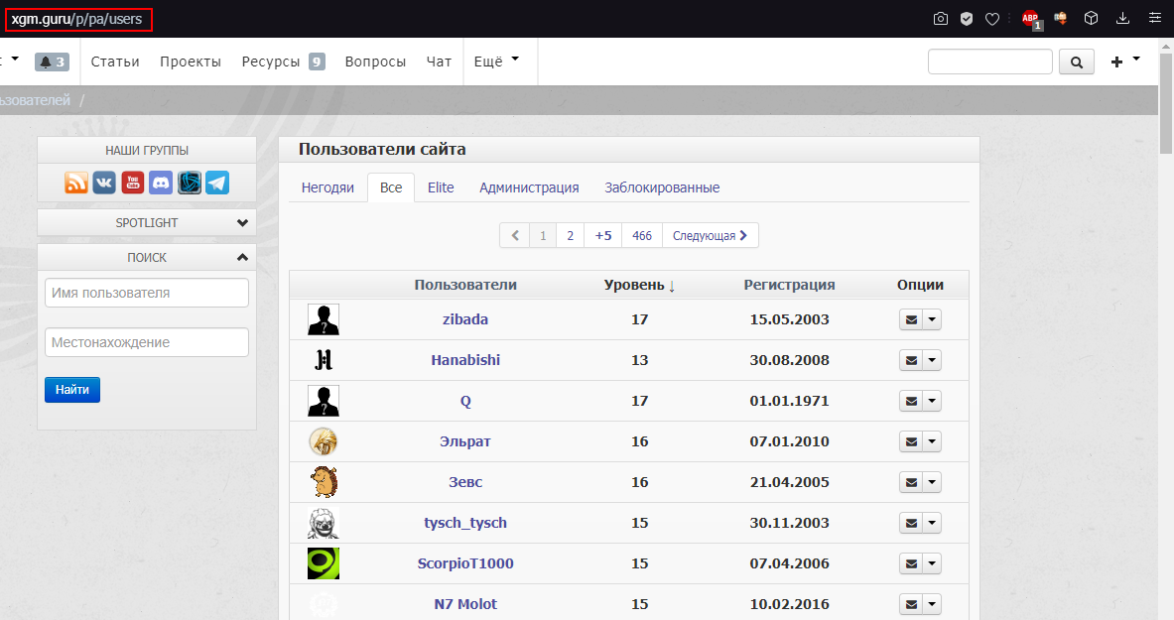This screenshot has height=620, width=1174.
Task: Switch to the Администрация tab
Action: [529, 187]
